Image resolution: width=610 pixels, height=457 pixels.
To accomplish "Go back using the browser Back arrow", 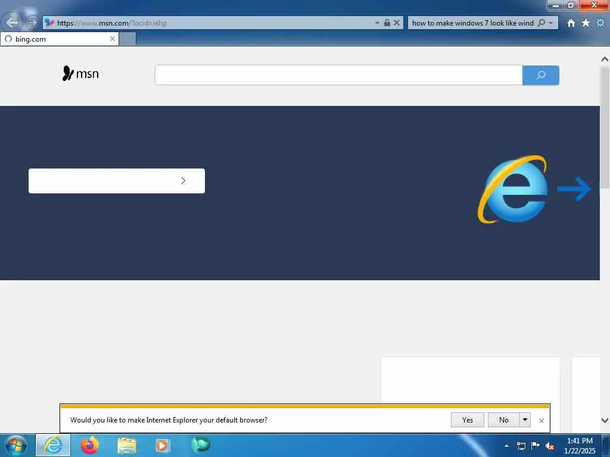I will point(12,23).
